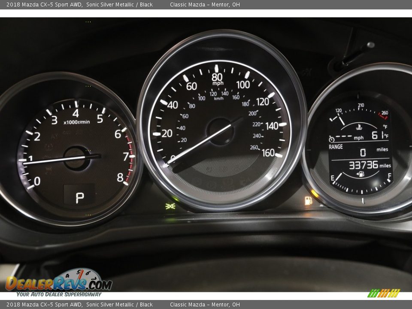Click the cruise control speed icon
Screen dimensions: 412x309
(x=331, y=139)
